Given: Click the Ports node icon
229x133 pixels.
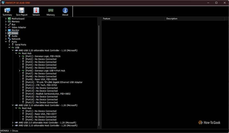Looking at the screenshot, I should click(x=9, y=42).
